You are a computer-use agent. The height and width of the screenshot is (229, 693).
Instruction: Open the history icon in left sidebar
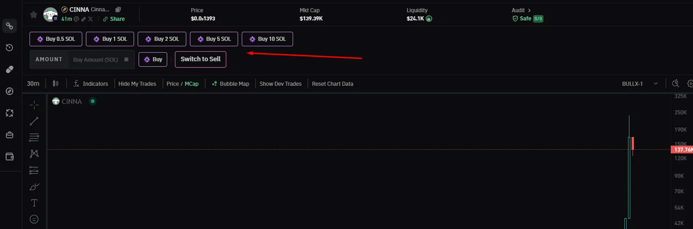point(10,48)
